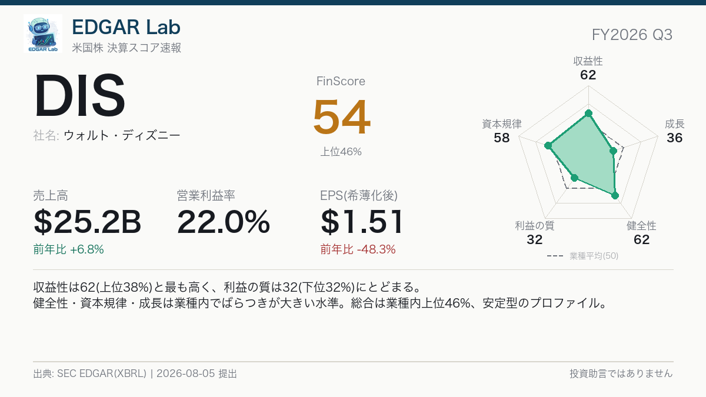706x397 pixels.
Task: Click the 投資助言ではありません disclaimer
Action: pos(621,373)
